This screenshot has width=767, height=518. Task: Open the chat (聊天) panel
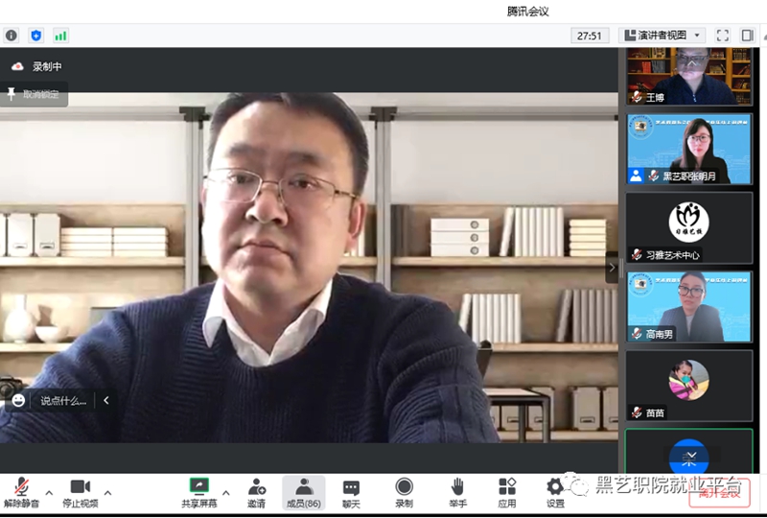coord(351,492)
